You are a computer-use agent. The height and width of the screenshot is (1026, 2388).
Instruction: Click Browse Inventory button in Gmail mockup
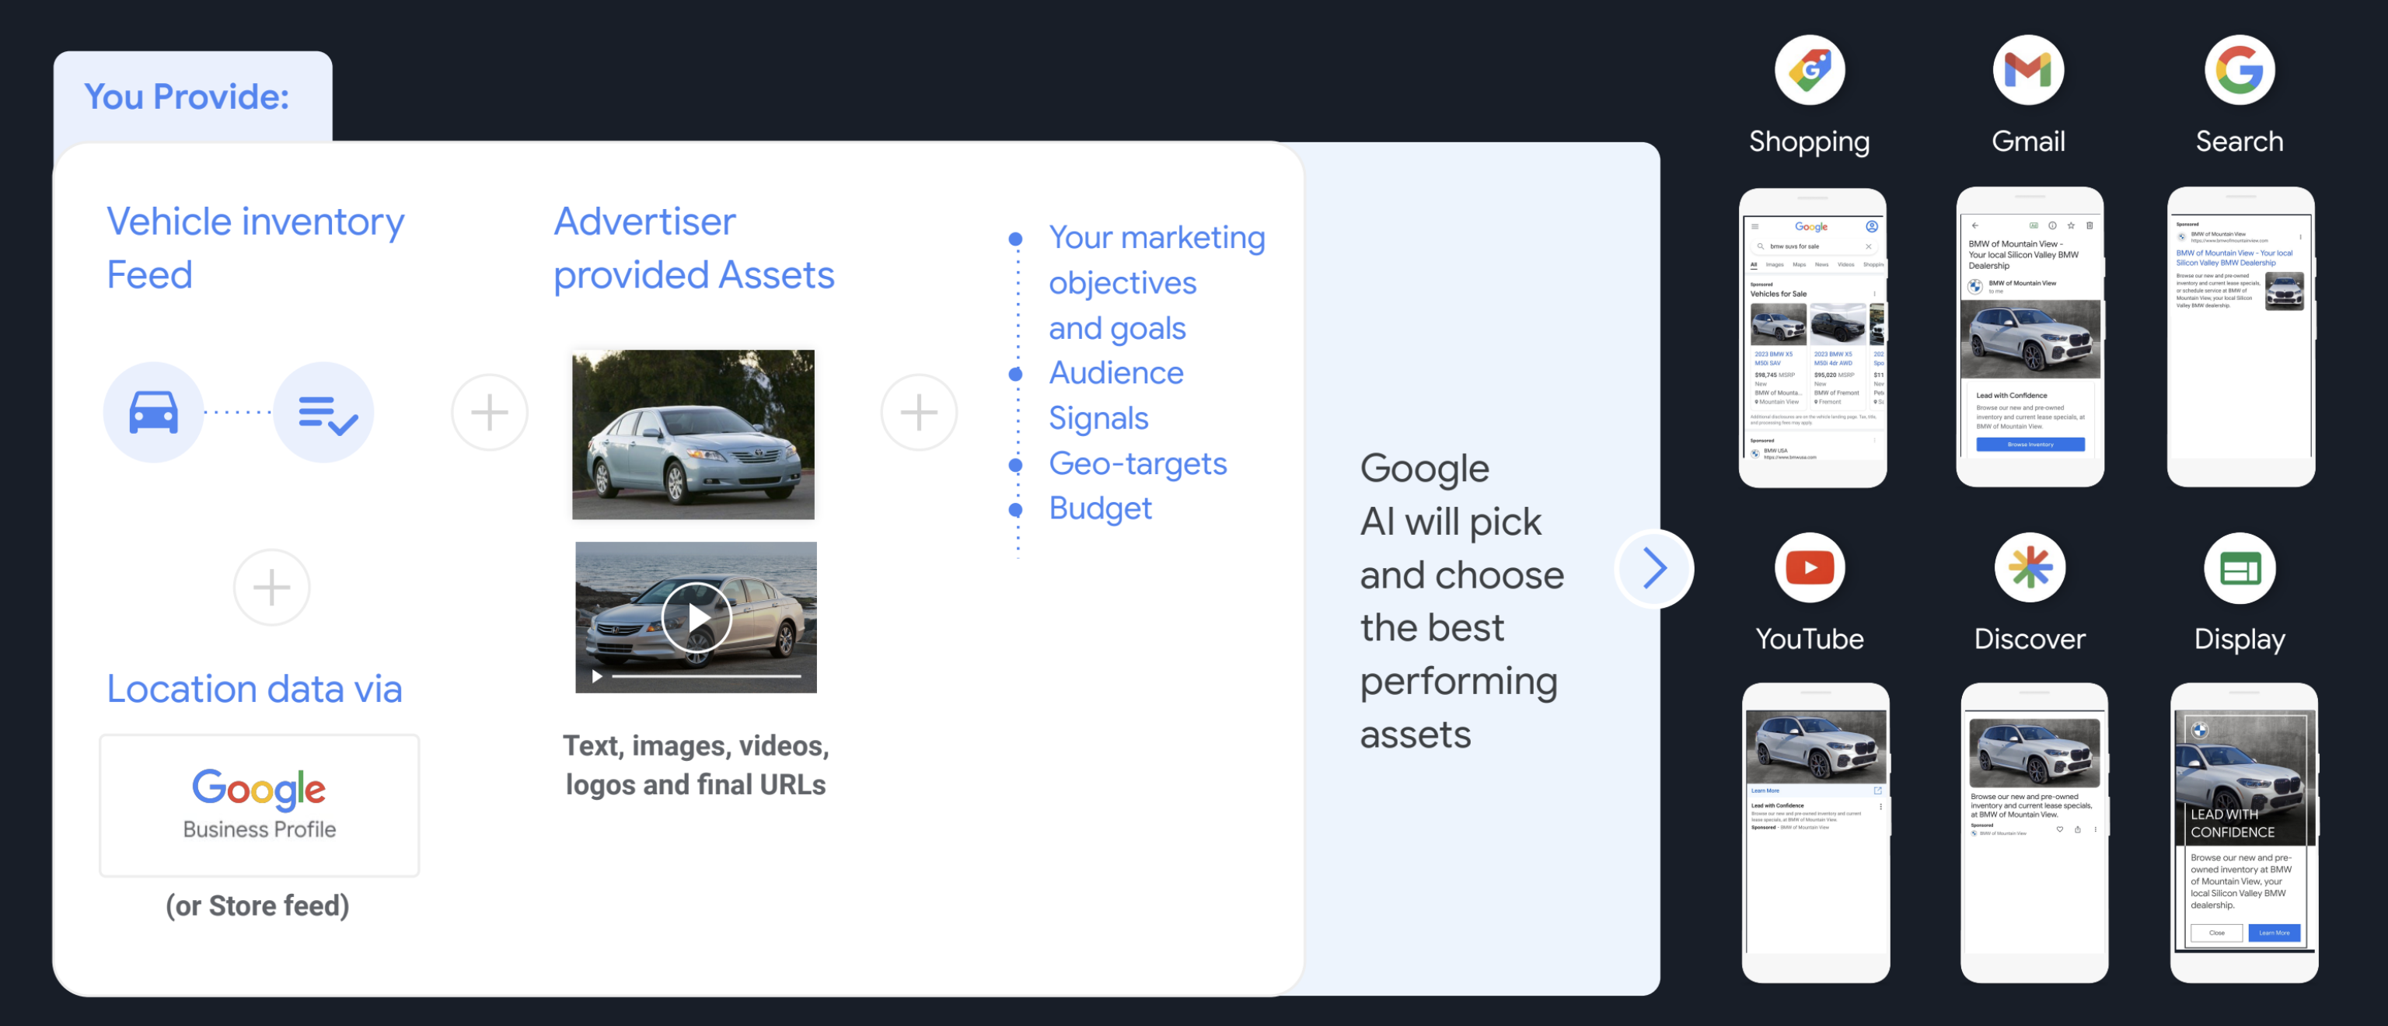[x=2030, y=445]
